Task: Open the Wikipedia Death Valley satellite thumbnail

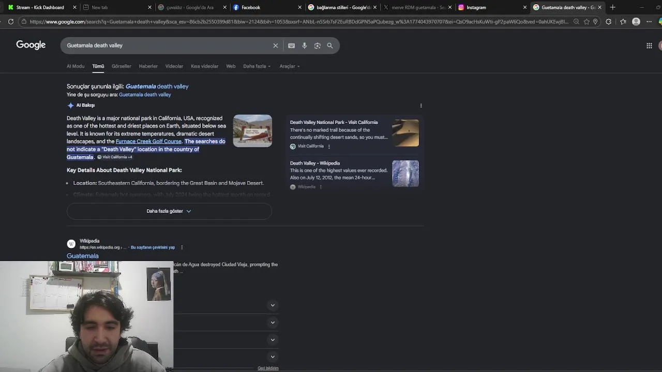Action: [405, 174]
